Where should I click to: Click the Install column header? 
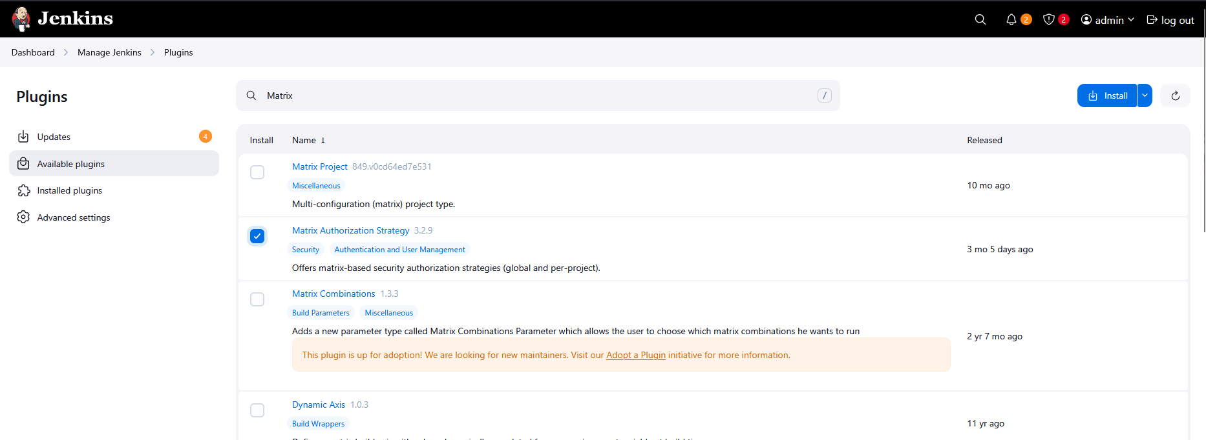(x=262, y=140)
